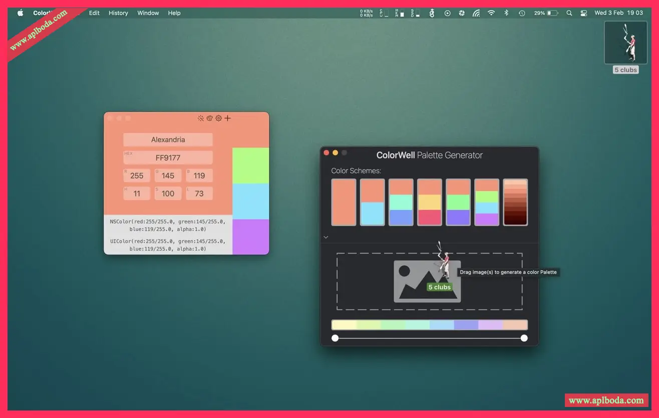Select the 5 clubs desktop thumbnail
The width and height of the screenshot is (659, 418).
pos(625,43)
